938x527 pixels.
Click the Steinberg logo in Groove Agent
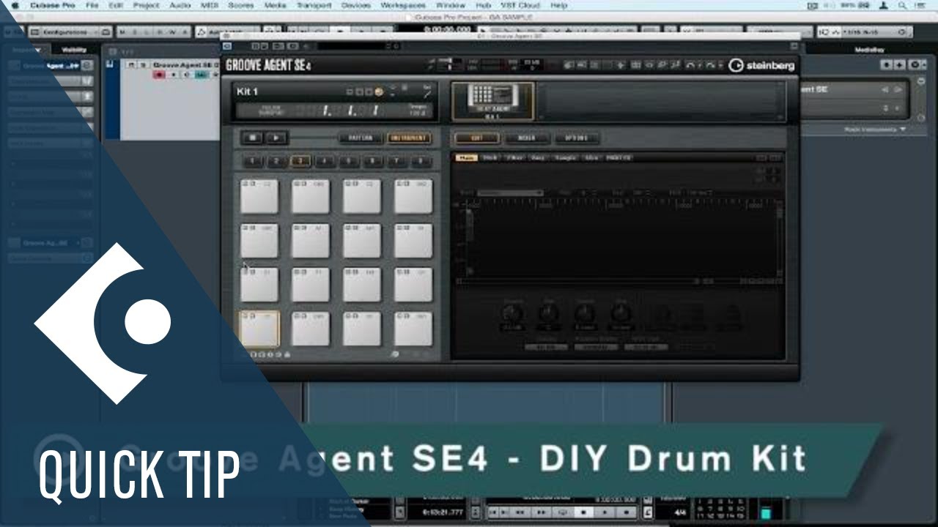coord(761,65)
